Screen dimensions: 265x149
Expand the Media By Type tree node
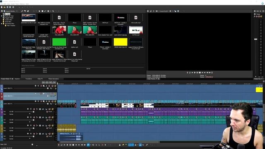click(x=2, y=16)
